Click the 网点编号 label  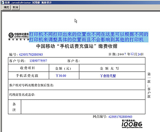(x=100, y=117)
